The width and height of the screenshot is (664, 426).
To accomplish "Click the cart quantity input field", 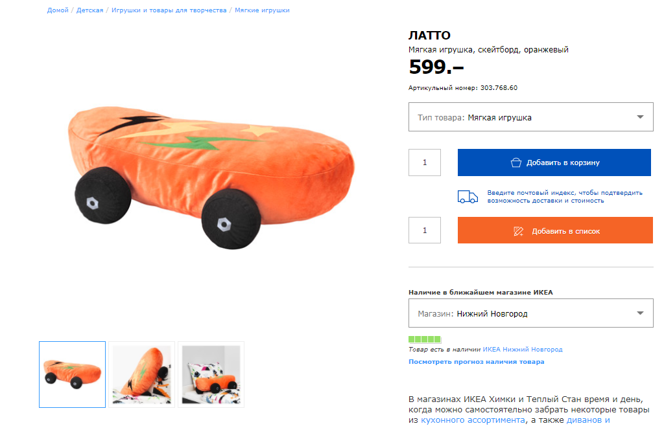I will click(x=425, y=163).
